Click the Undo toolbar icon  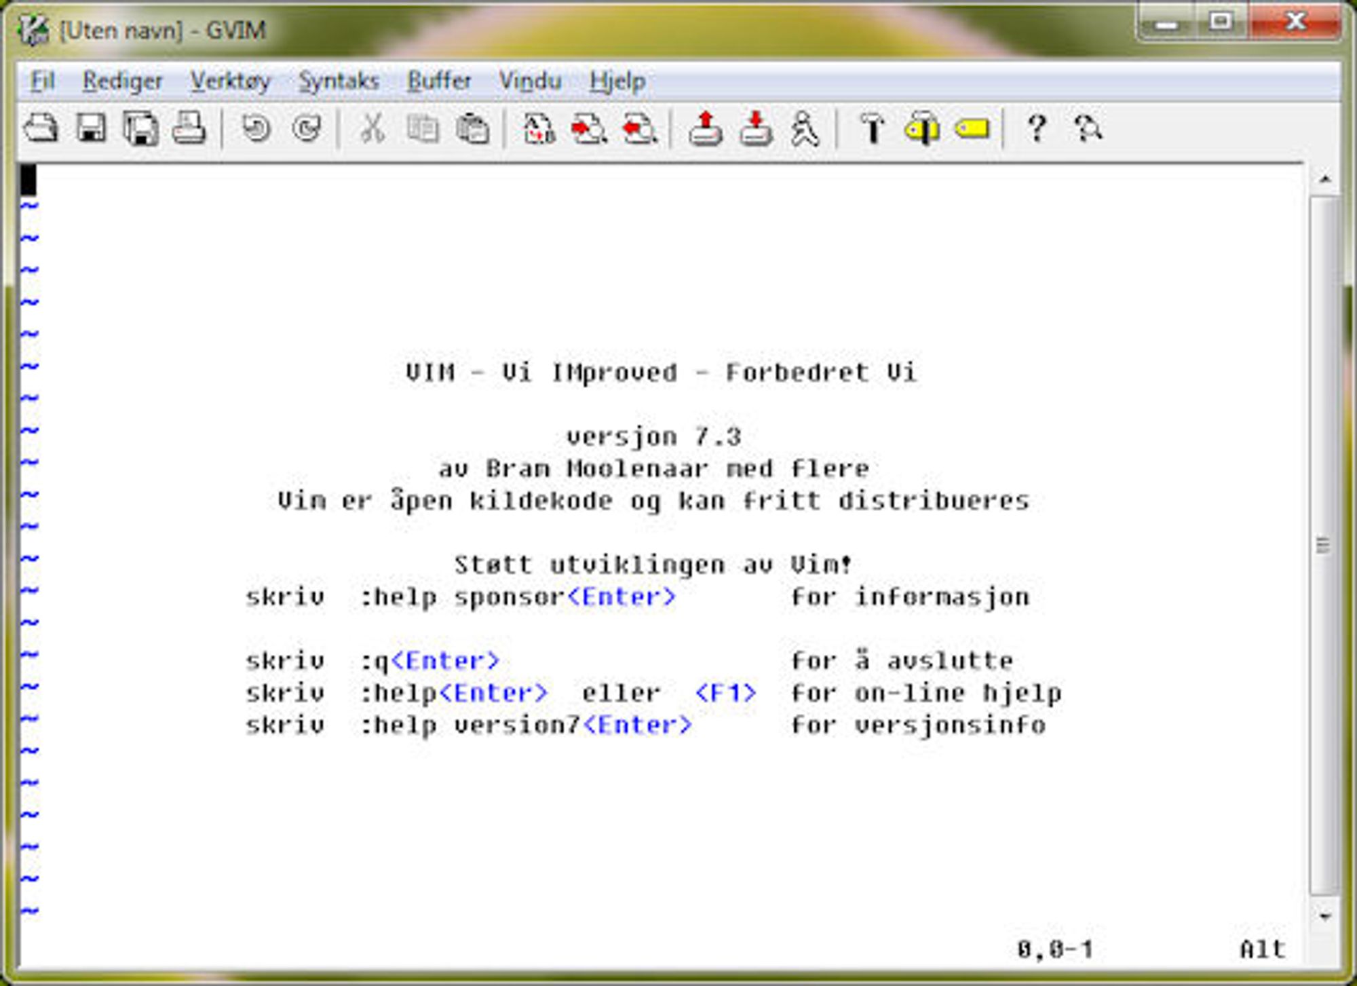pos(256,128)
